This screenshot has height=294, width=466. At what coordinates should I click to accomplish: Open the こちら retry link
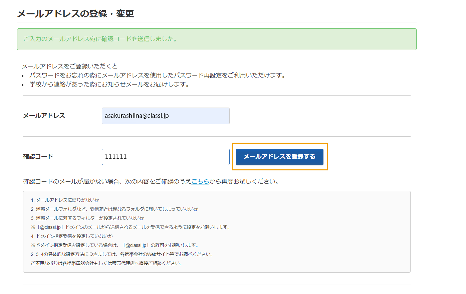(200, 181)
